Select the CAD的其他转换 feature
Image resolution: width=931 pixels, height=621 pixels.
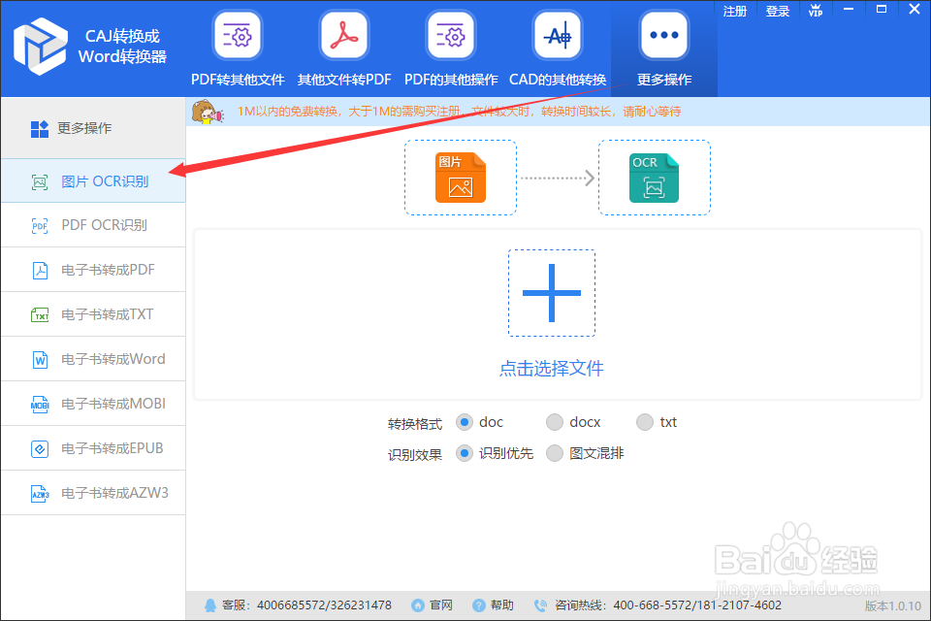(x=558, y=49)
